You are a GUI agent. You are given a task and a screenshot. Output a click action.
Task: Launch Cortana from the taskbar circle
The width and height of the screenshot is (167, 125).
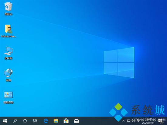[x=25, y=121]
